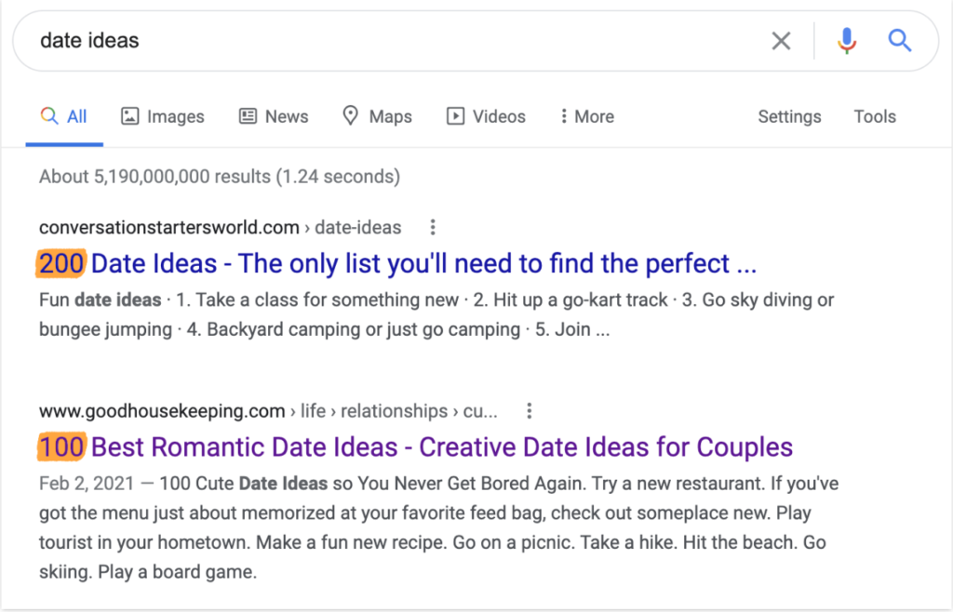The width and height of the screenshot is (953, 612).
Task: Clear the search query with the X icon
Action: coord(781,40)
